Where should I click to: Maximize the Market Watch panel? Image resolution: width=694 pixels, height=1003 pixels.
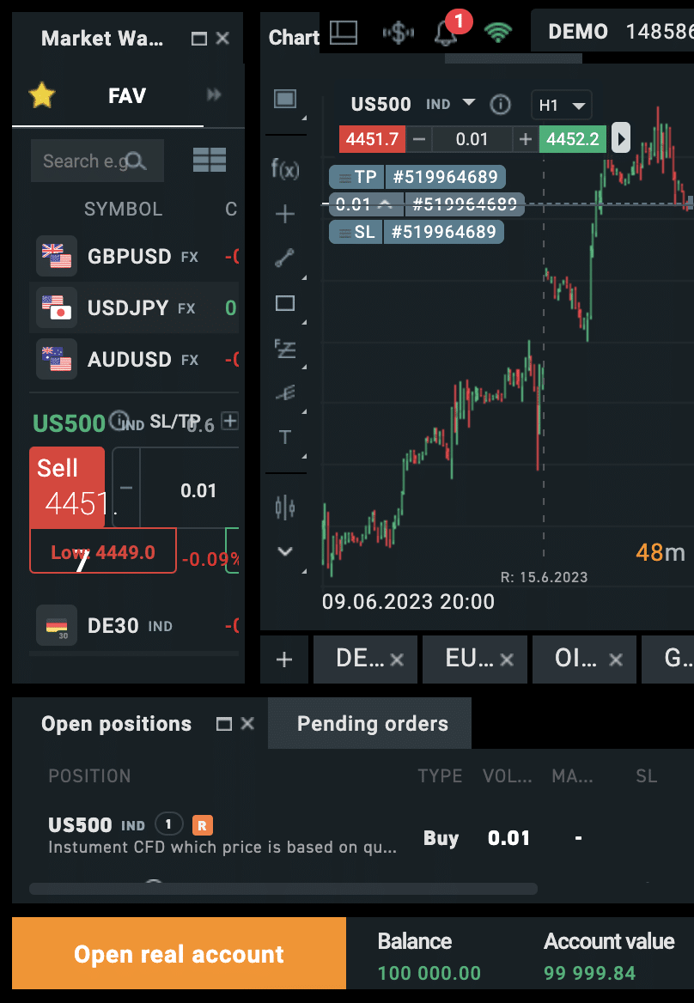pyautogui.click(x=199, y=39)
